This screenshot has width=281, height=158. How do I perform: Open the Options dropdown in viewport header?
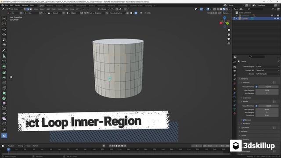pyautogui.click(x=226, y=13)
